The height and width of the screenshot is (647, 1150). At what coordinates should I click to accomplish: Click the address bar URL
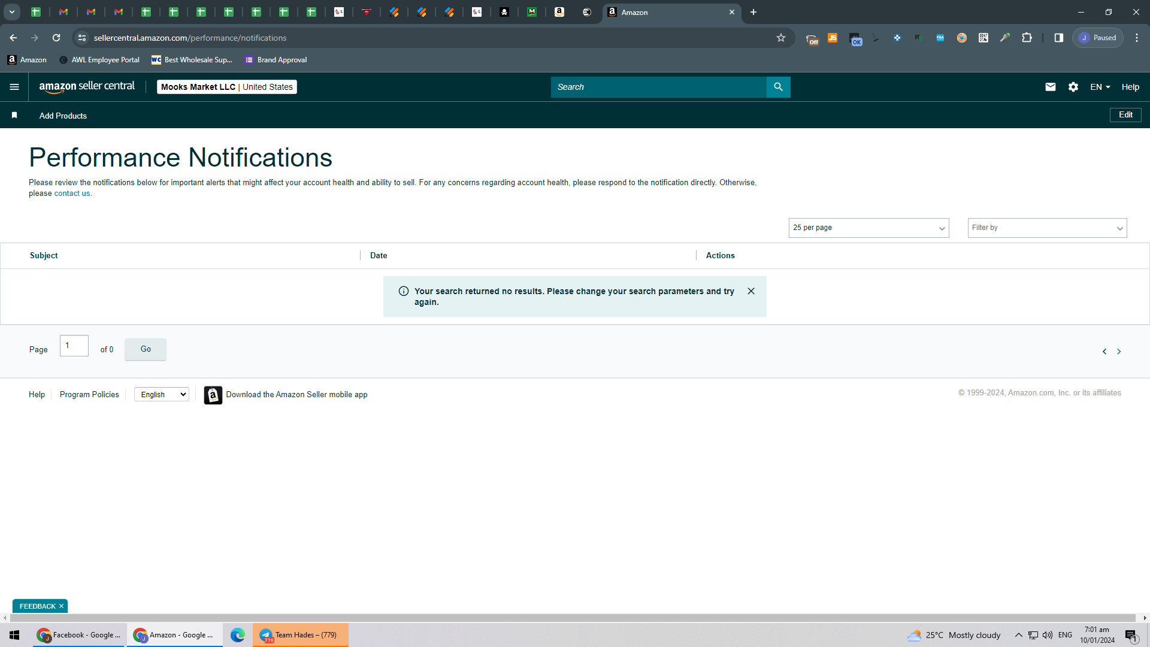pos(190,38)
